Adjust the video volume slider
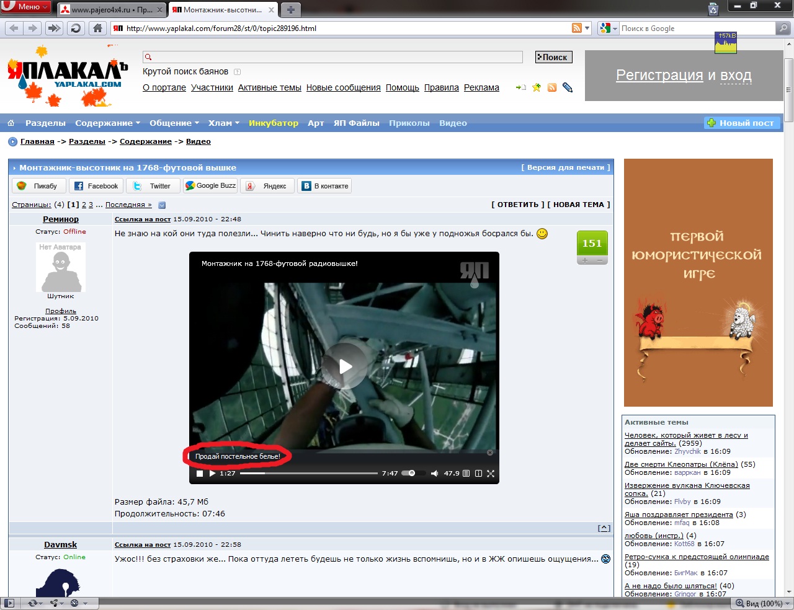 point(411,474)
